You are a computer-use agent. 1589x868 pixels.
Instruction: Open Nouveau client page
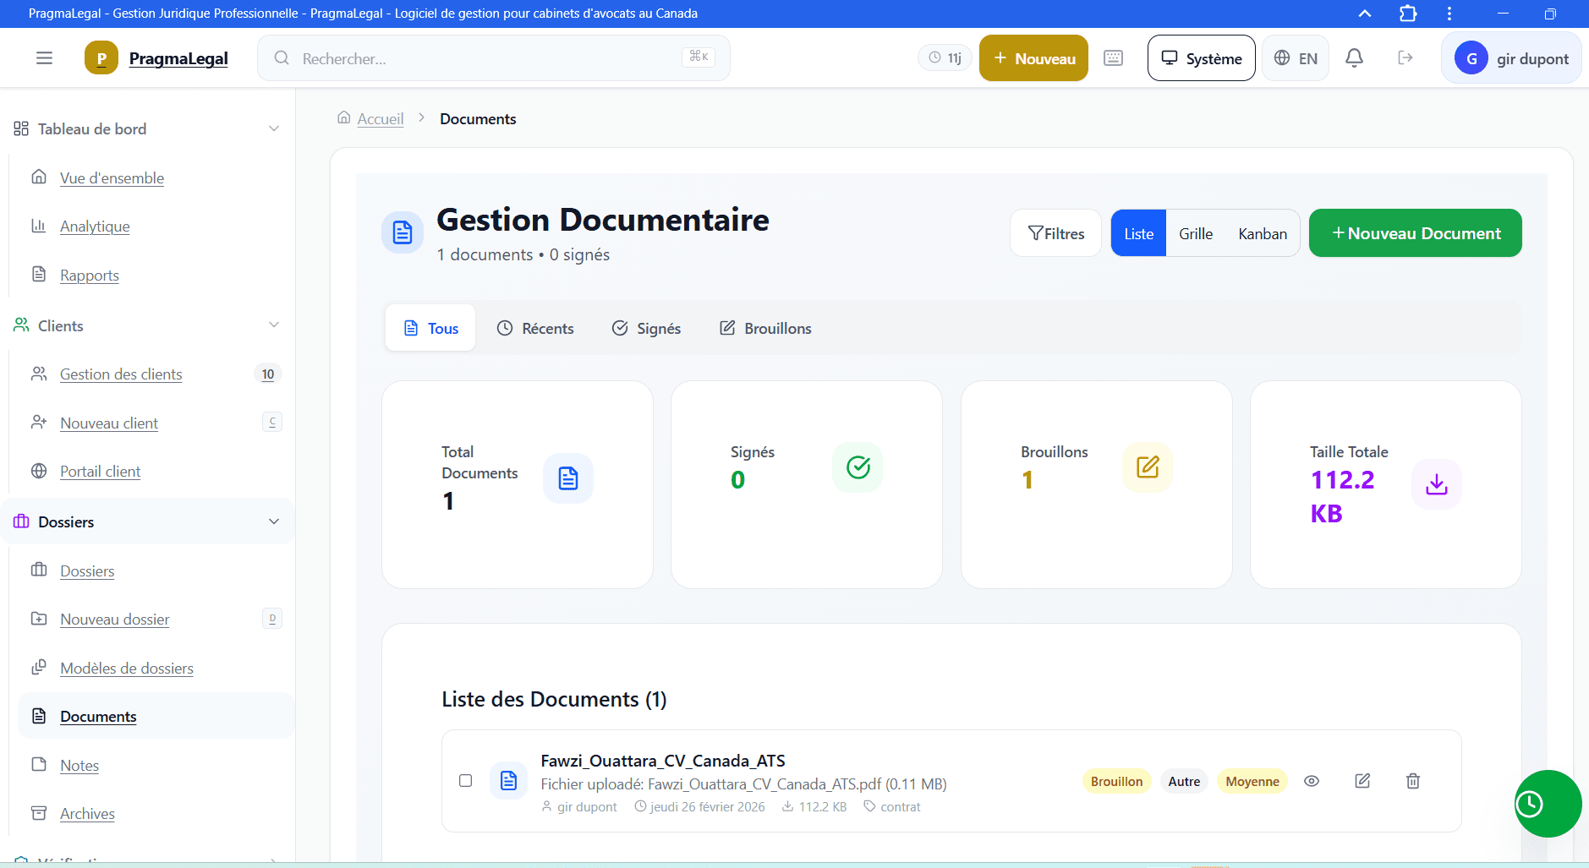point(109,423)
